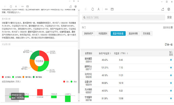Viewport: 174px width, 105px height.
Task: Click panel layout icon in right window
Action: (112, 9)
